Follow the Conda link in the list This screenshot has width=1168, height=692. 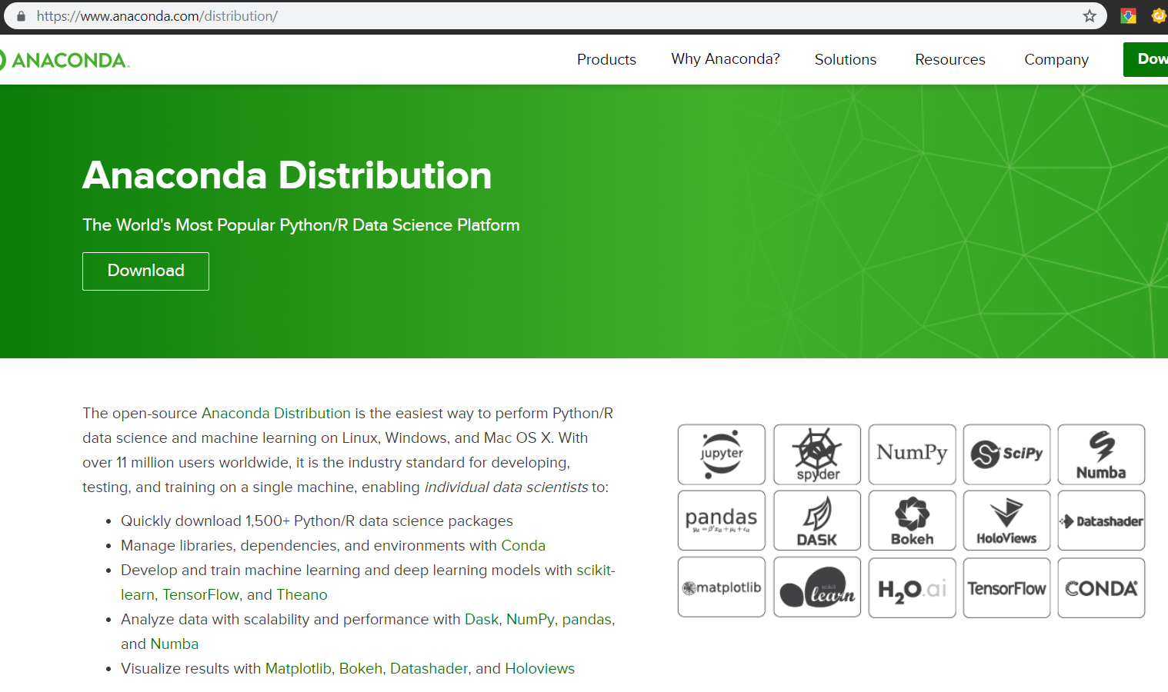(523, 546)
